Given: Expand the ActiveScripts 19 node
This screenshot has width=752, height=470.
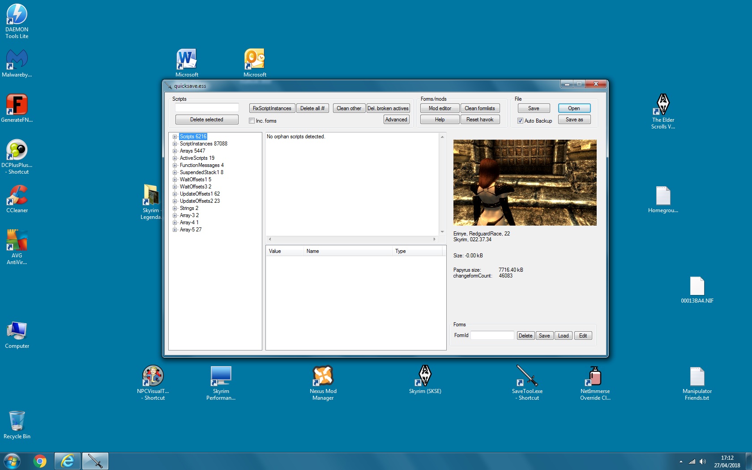Looking at the screenshot, I should (x=175, y=158).
